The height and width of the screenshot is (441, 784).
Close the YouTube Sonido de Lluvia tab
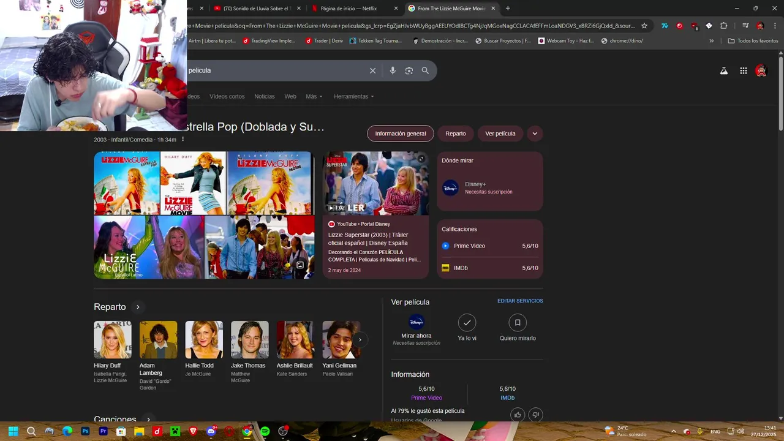click(x=299, y=9)
